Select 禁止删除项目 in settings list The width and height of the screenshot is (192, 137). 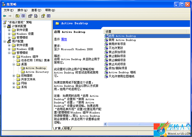(117, 56)
